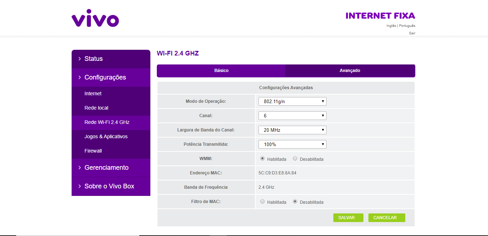Expand the Sobre o Vivo Box section
Screen dimensions: 488x236
[111, 187]
